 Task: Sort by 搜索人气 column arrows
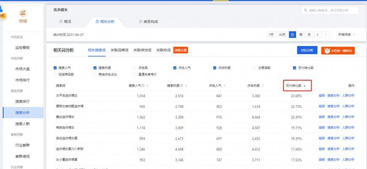coord(147,86)
